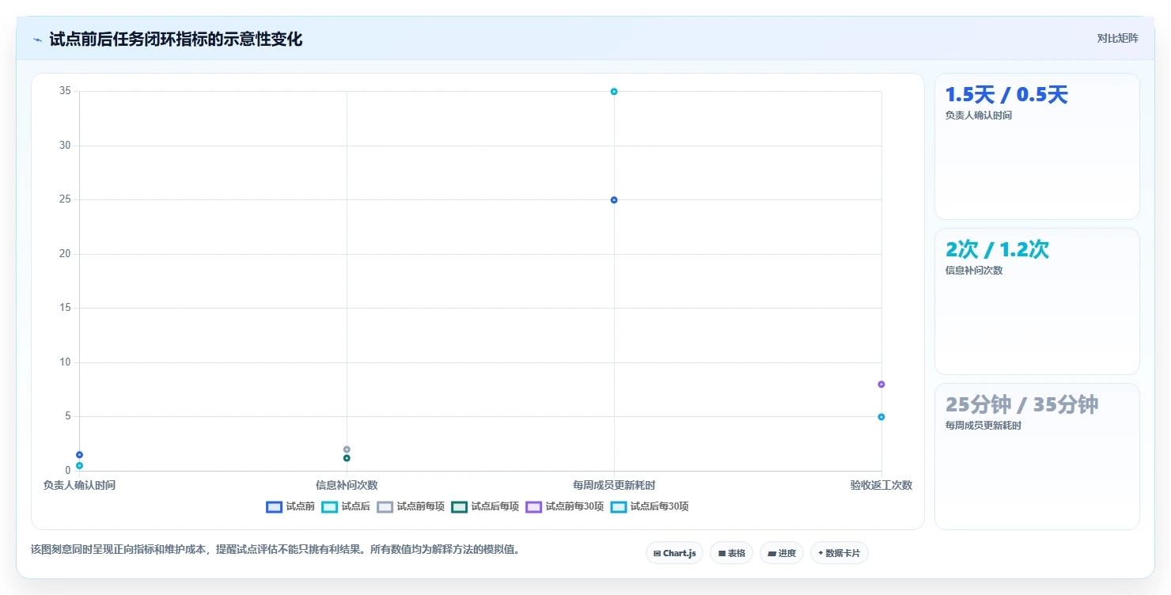Click the 信息补问次数 caption in the second card
Screen dimensions: 1171x595
tap(973, 271)
